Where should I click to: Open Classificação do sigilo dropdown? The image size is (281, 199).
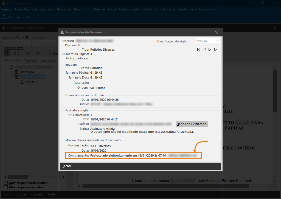pyautogui.click(x=207, y=41)
